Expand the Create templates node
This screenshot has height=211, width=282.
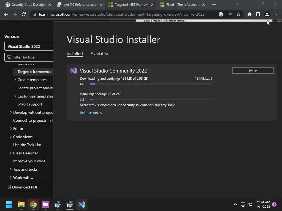click(15, 80)
